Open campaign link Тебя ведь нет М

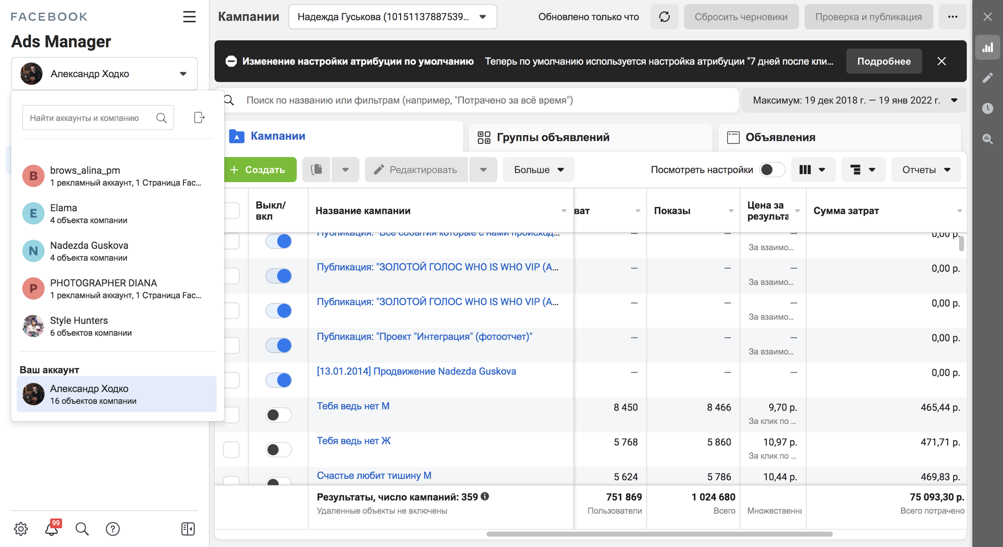tap(353, 406)
